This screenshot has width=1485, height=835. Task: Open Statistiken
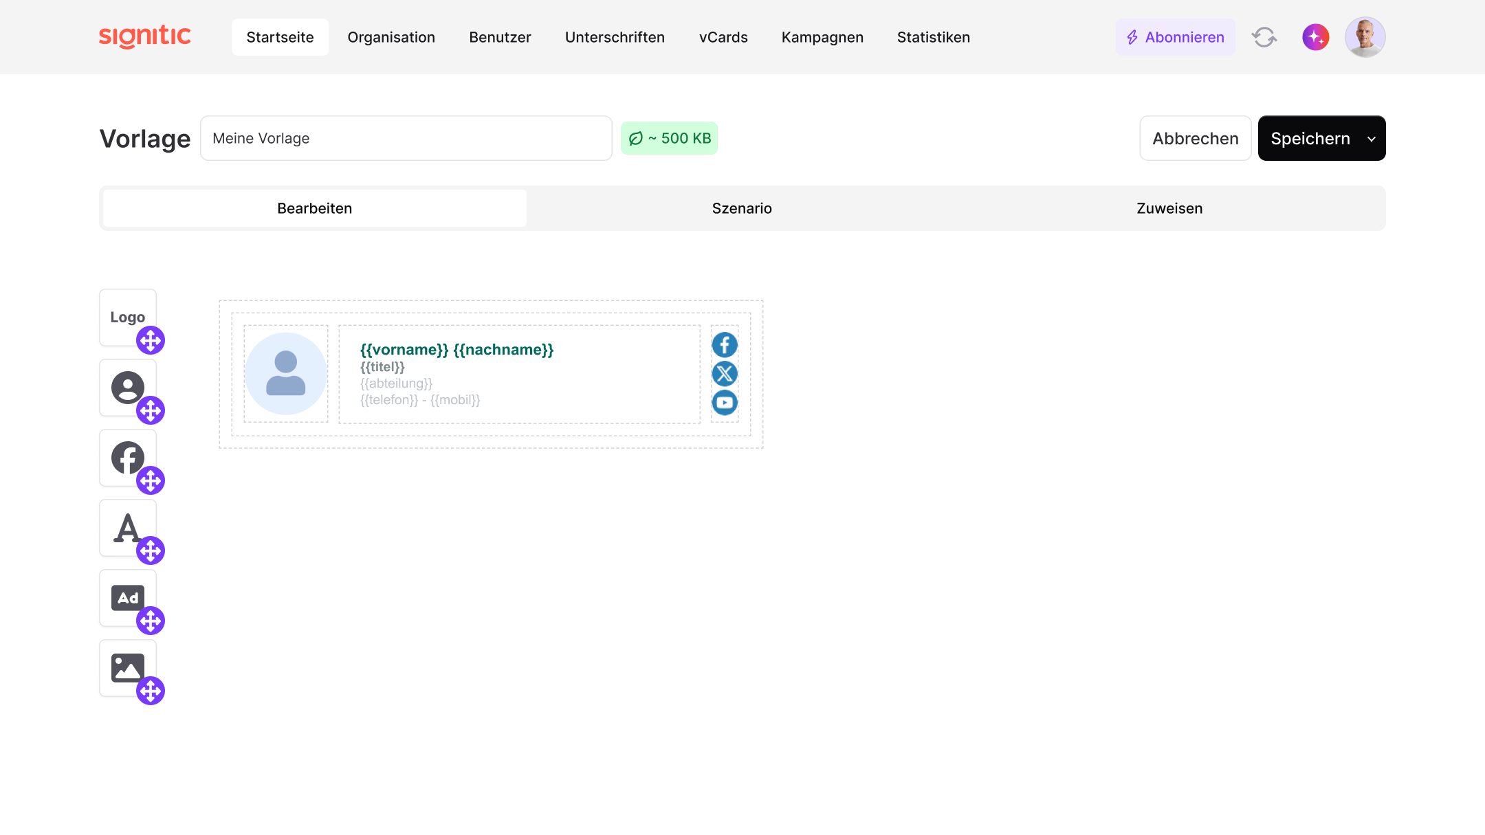click(x=934, y=37)
